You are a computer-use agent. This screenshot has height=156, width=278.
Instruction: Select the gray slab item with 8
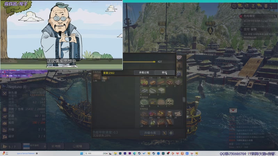178,82
